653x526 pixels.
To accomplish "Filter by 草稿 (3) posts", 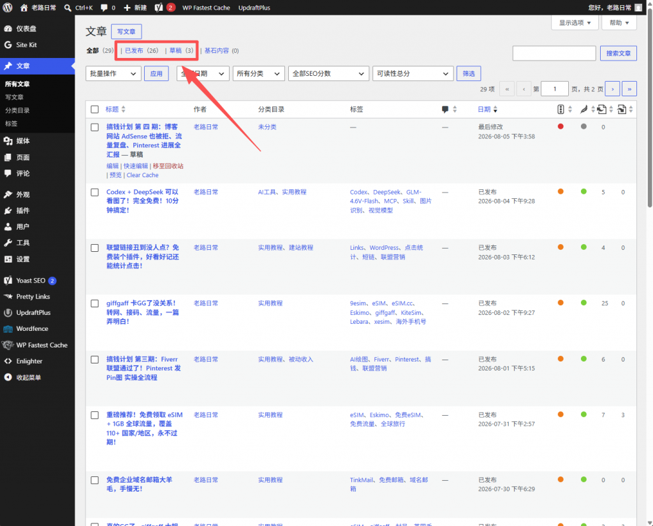I will click(x=181, y=51).
